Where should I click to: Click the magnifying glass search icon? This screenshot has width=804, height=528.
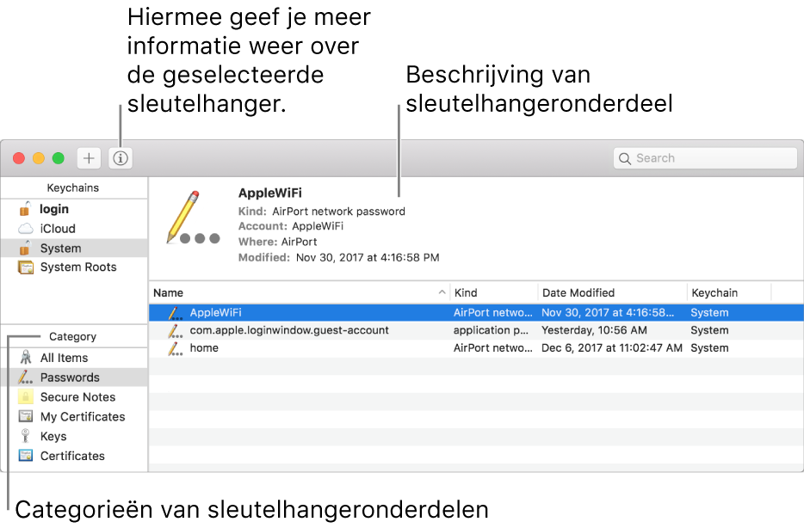click(x=625, y=159)
